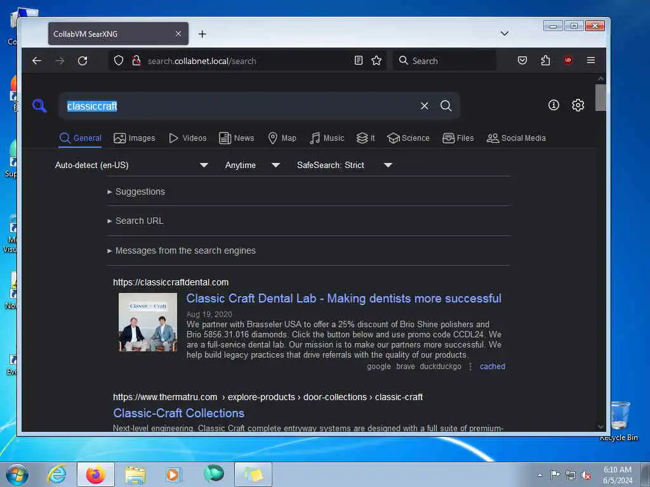This screenshot has width=650, height=487.
Task: Bookmark this page with the star icon
Action: pos(376,60)
